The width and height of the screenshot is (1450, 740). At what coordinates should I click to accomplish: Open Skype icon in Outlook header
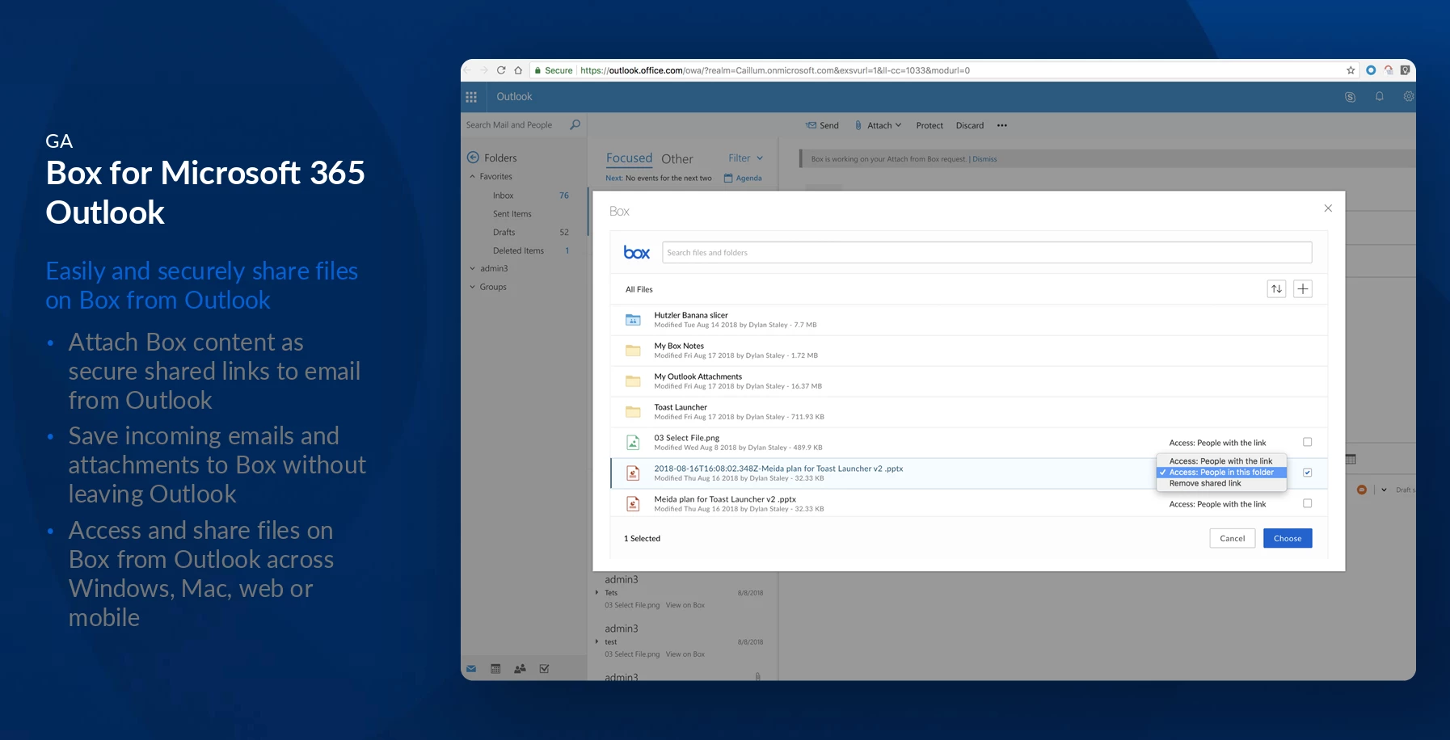point(1350,97)
